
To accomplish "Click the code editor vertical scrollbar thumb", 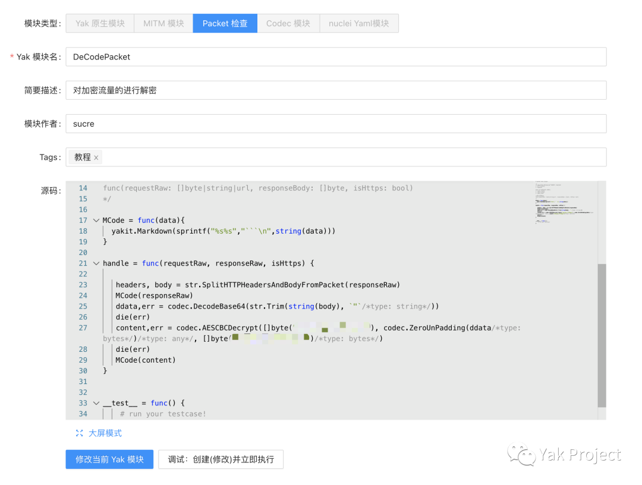I will coord(602,336).
